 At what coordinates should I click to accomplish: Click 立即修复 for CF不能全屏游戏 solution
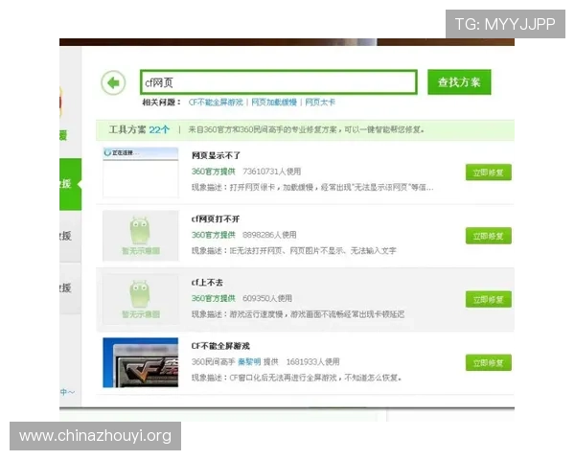tap(489, 363)
